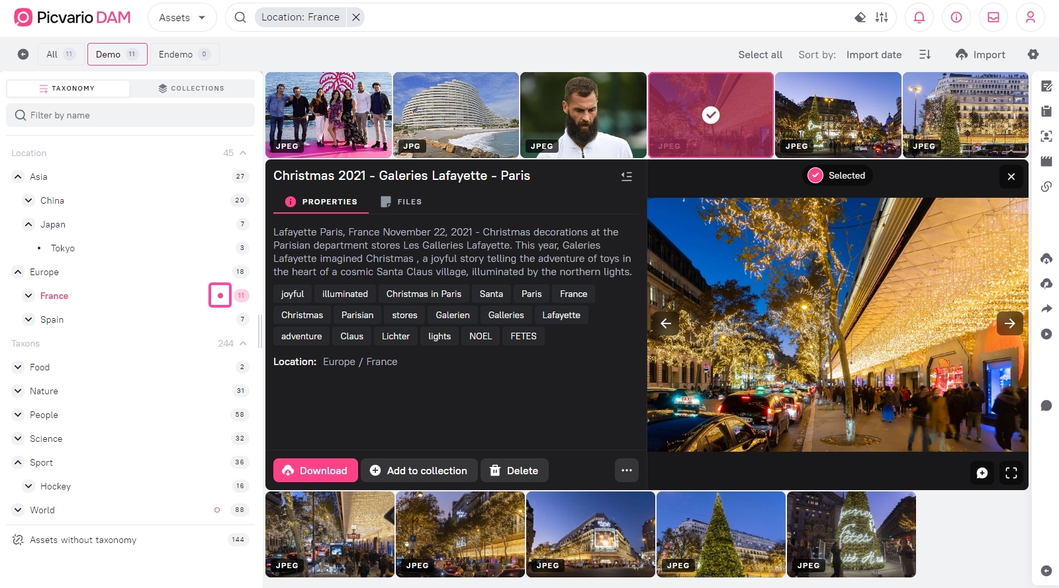Open the Files tab

[x=401, y=202]
